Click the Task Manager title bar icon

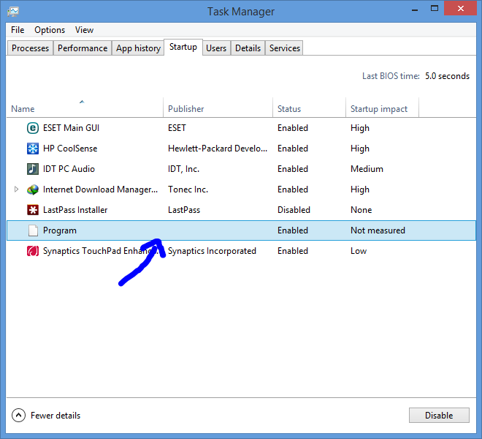13,12
